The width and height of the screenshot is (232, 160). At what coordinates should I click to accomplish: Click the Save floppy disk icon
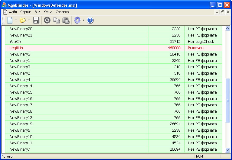coord(36,20)
